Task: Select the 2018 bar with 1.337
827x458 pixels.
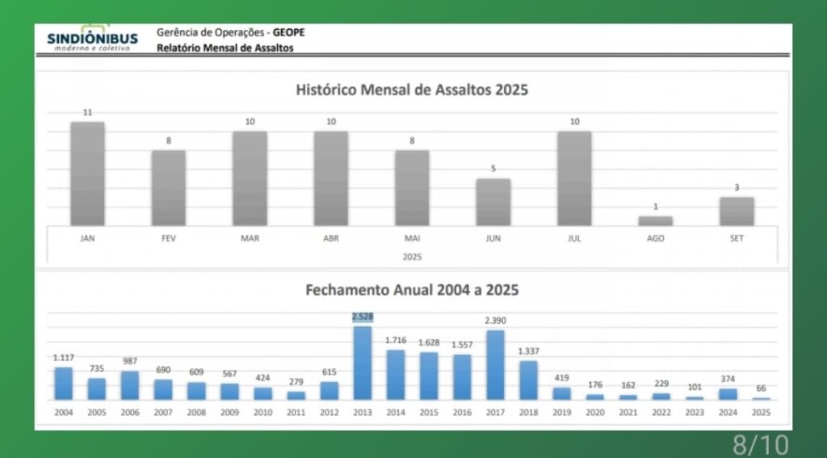Action: pyautogui.click(x=528, y=380)
